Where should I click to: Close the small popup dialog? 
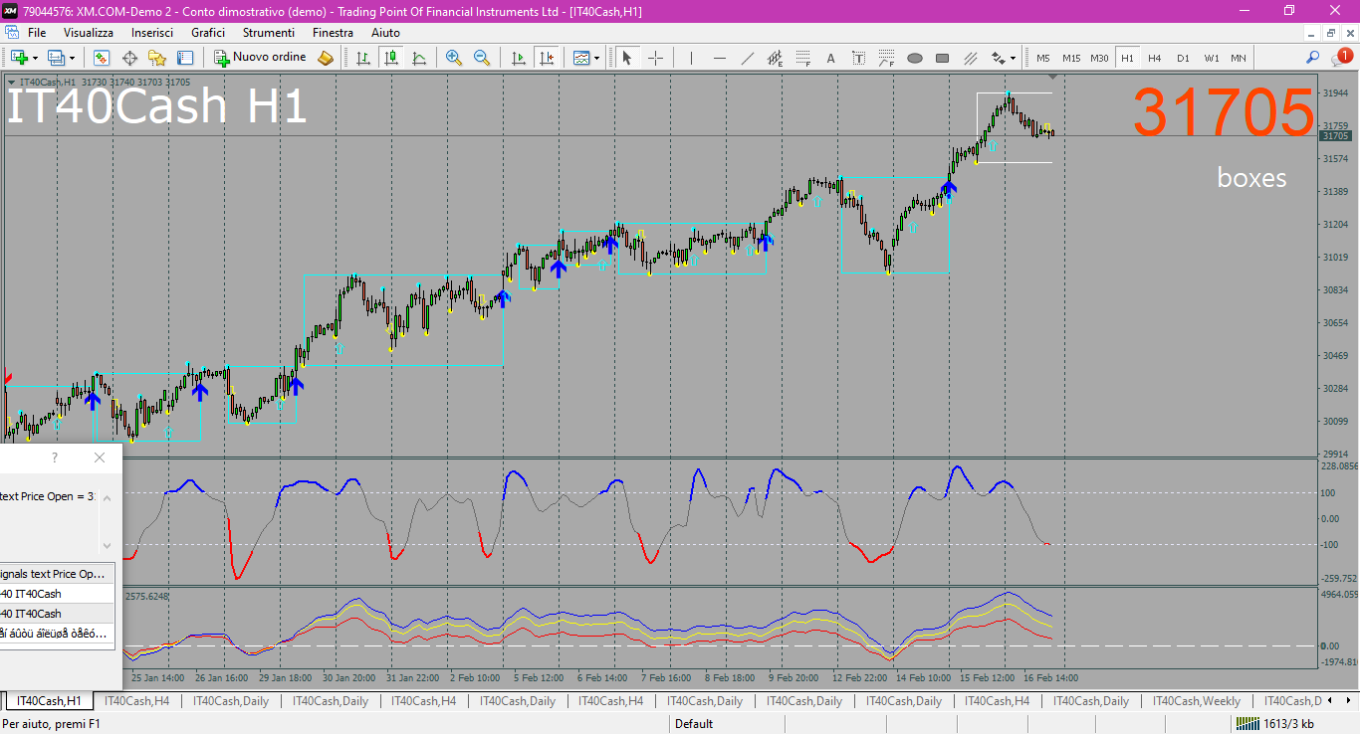click(x=99, y=458)
